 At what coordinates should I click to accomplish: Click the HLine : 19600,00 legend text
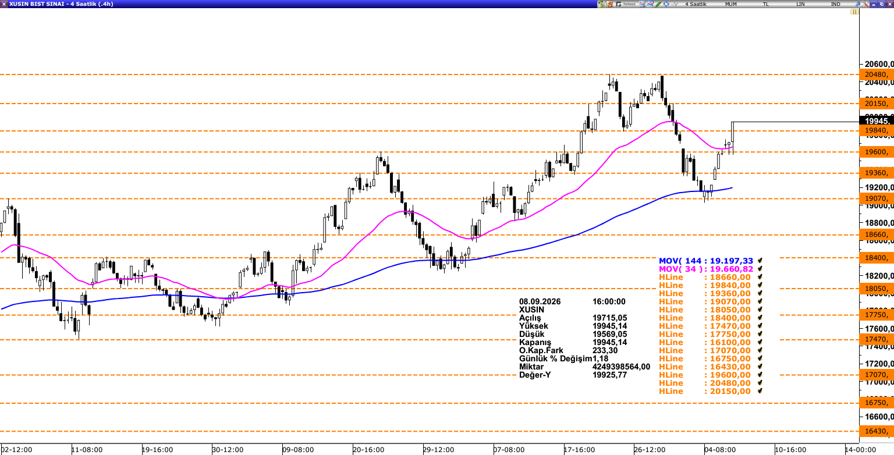(704, 375)
